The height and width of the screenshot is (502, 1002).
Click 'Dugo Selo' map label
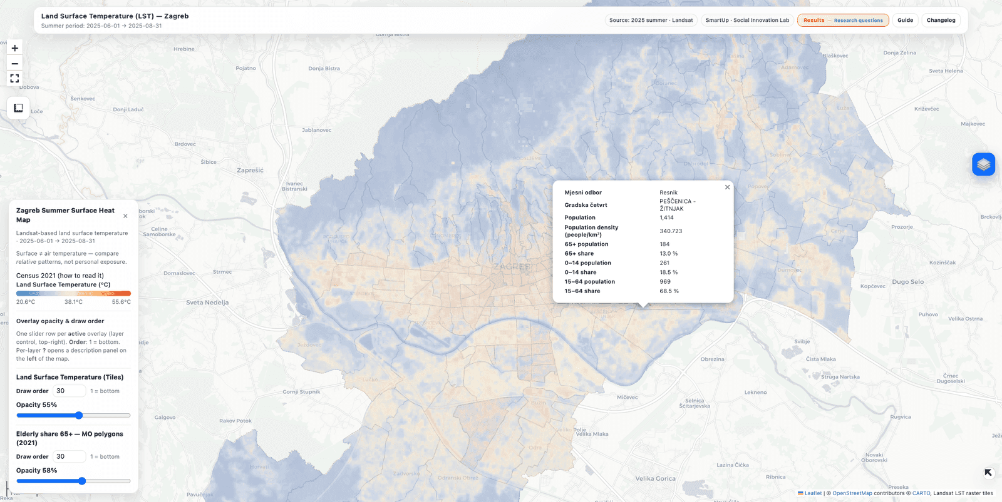click(907, 282)
